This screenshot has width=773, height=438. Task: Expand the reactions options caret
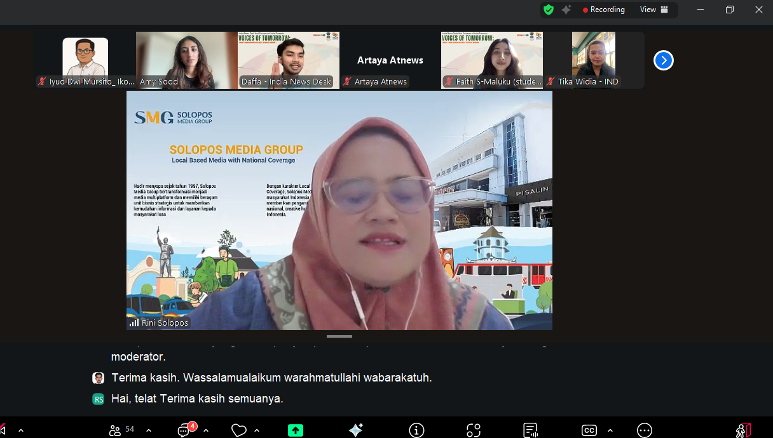click(257, 430)
